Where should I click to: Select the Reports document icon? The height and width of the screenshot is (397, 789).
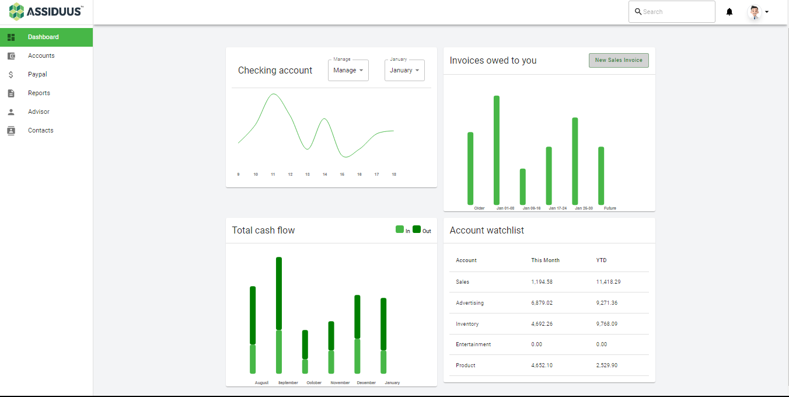(x=11, y=93)
